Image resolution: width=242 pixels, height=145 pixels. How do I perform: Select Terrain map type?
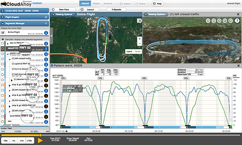tap(137, 52)
